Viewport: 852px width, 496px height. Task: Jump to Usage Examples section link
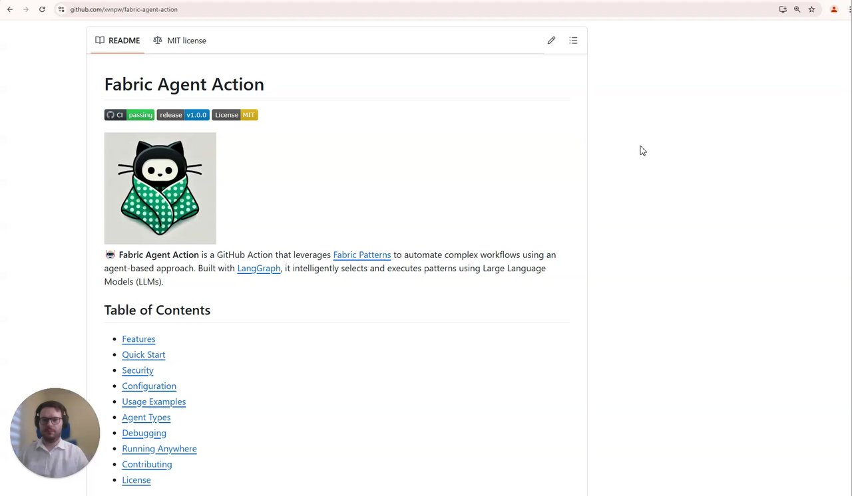(154, 402)
